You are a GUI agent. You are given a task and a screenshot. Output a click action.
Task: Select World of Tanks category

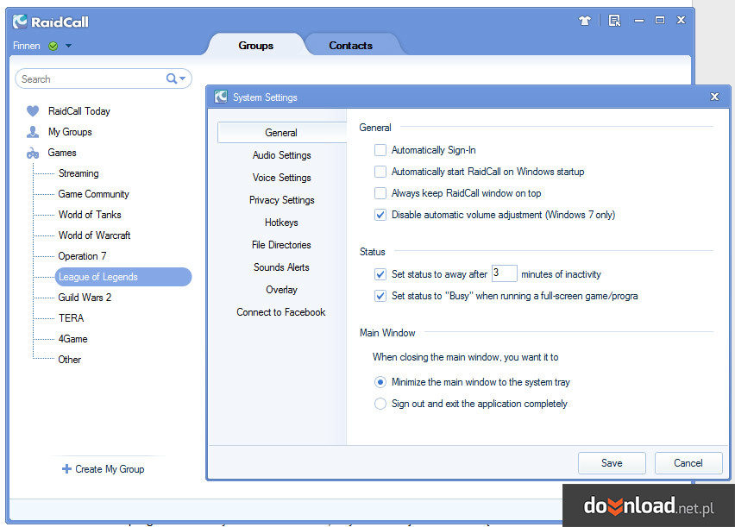point(90,215)
